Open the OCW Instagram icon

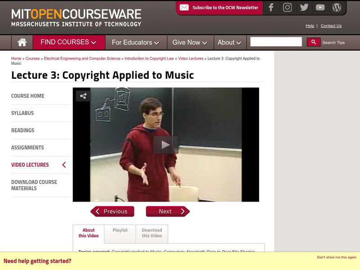click(287, 7)
